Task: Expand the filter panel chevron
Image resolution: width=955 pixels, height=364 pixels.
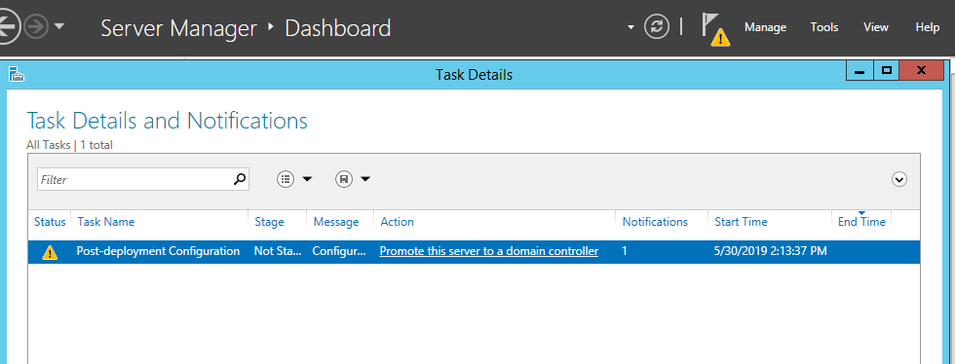Action: click(x=898, y=179)
